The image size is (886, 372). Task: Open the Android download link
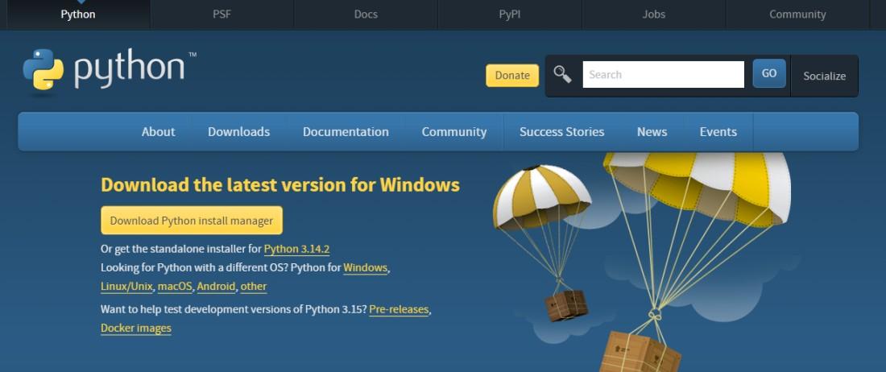click(x=216, y=286)
